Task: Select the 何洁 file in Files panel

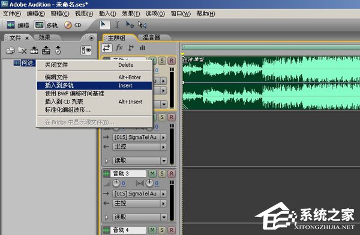Action: tap(25, 63)
